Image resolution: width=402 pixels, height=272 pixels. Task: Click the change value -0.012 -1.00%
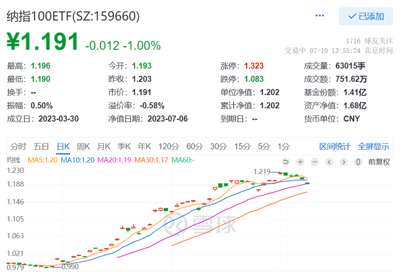click(x=123, y=45)
